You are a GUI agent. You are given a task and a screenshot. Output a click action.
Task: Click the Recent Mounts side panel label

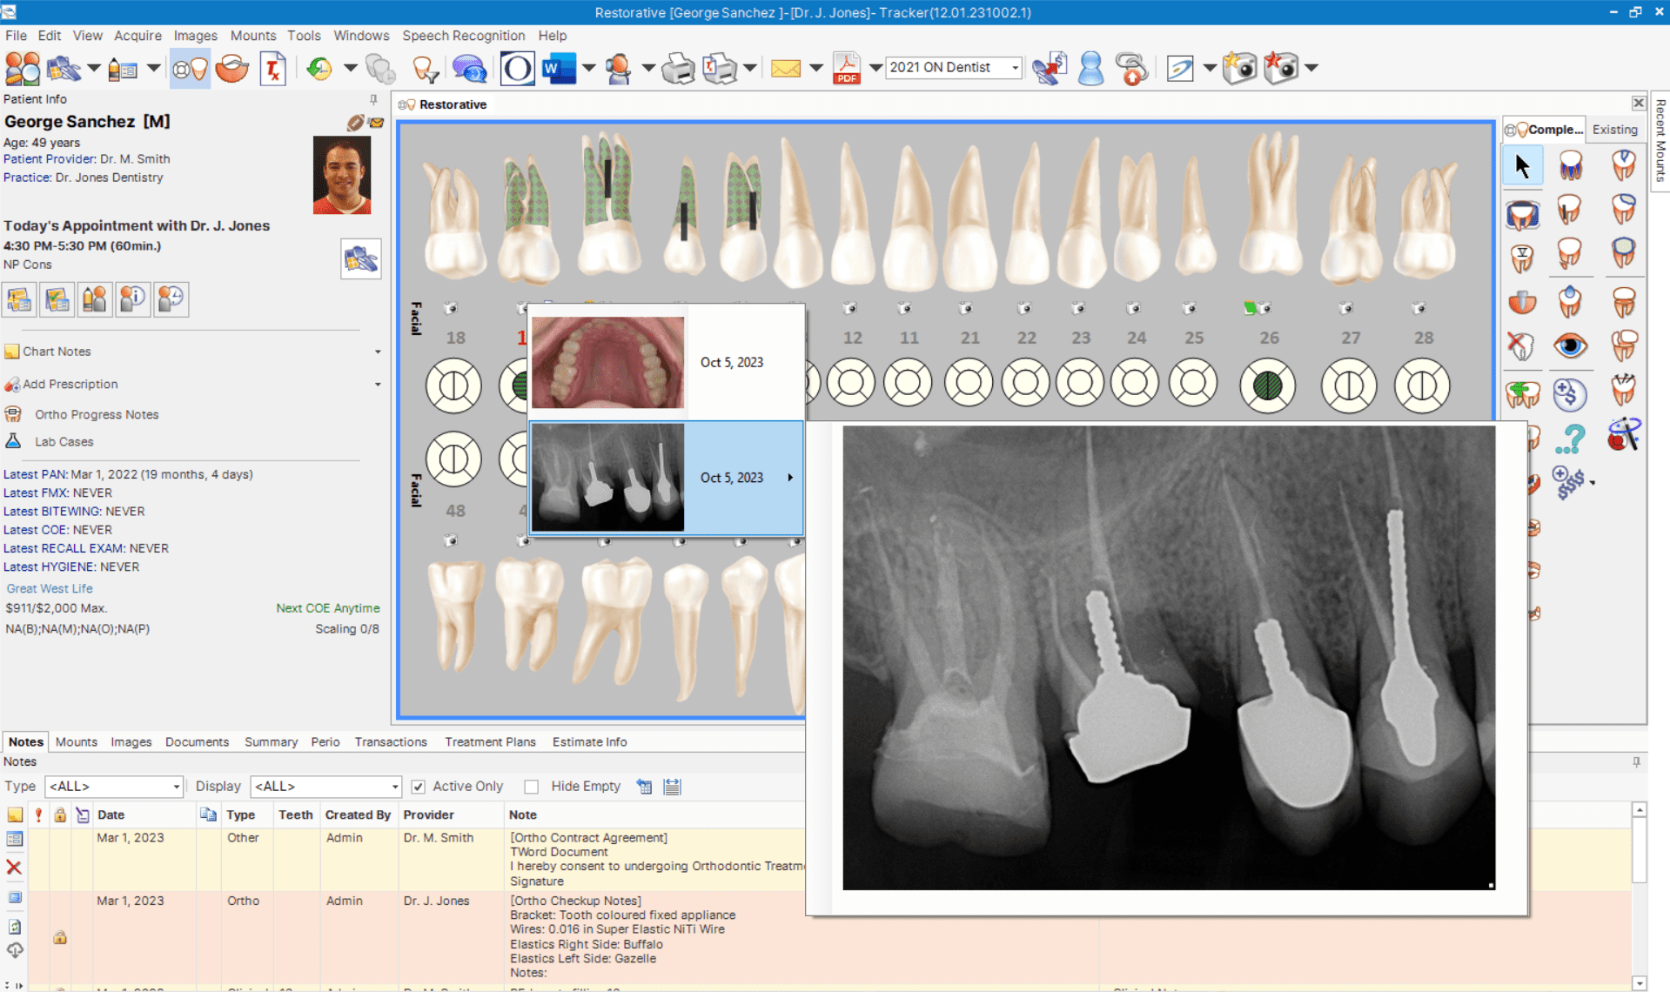point(1660,139)
